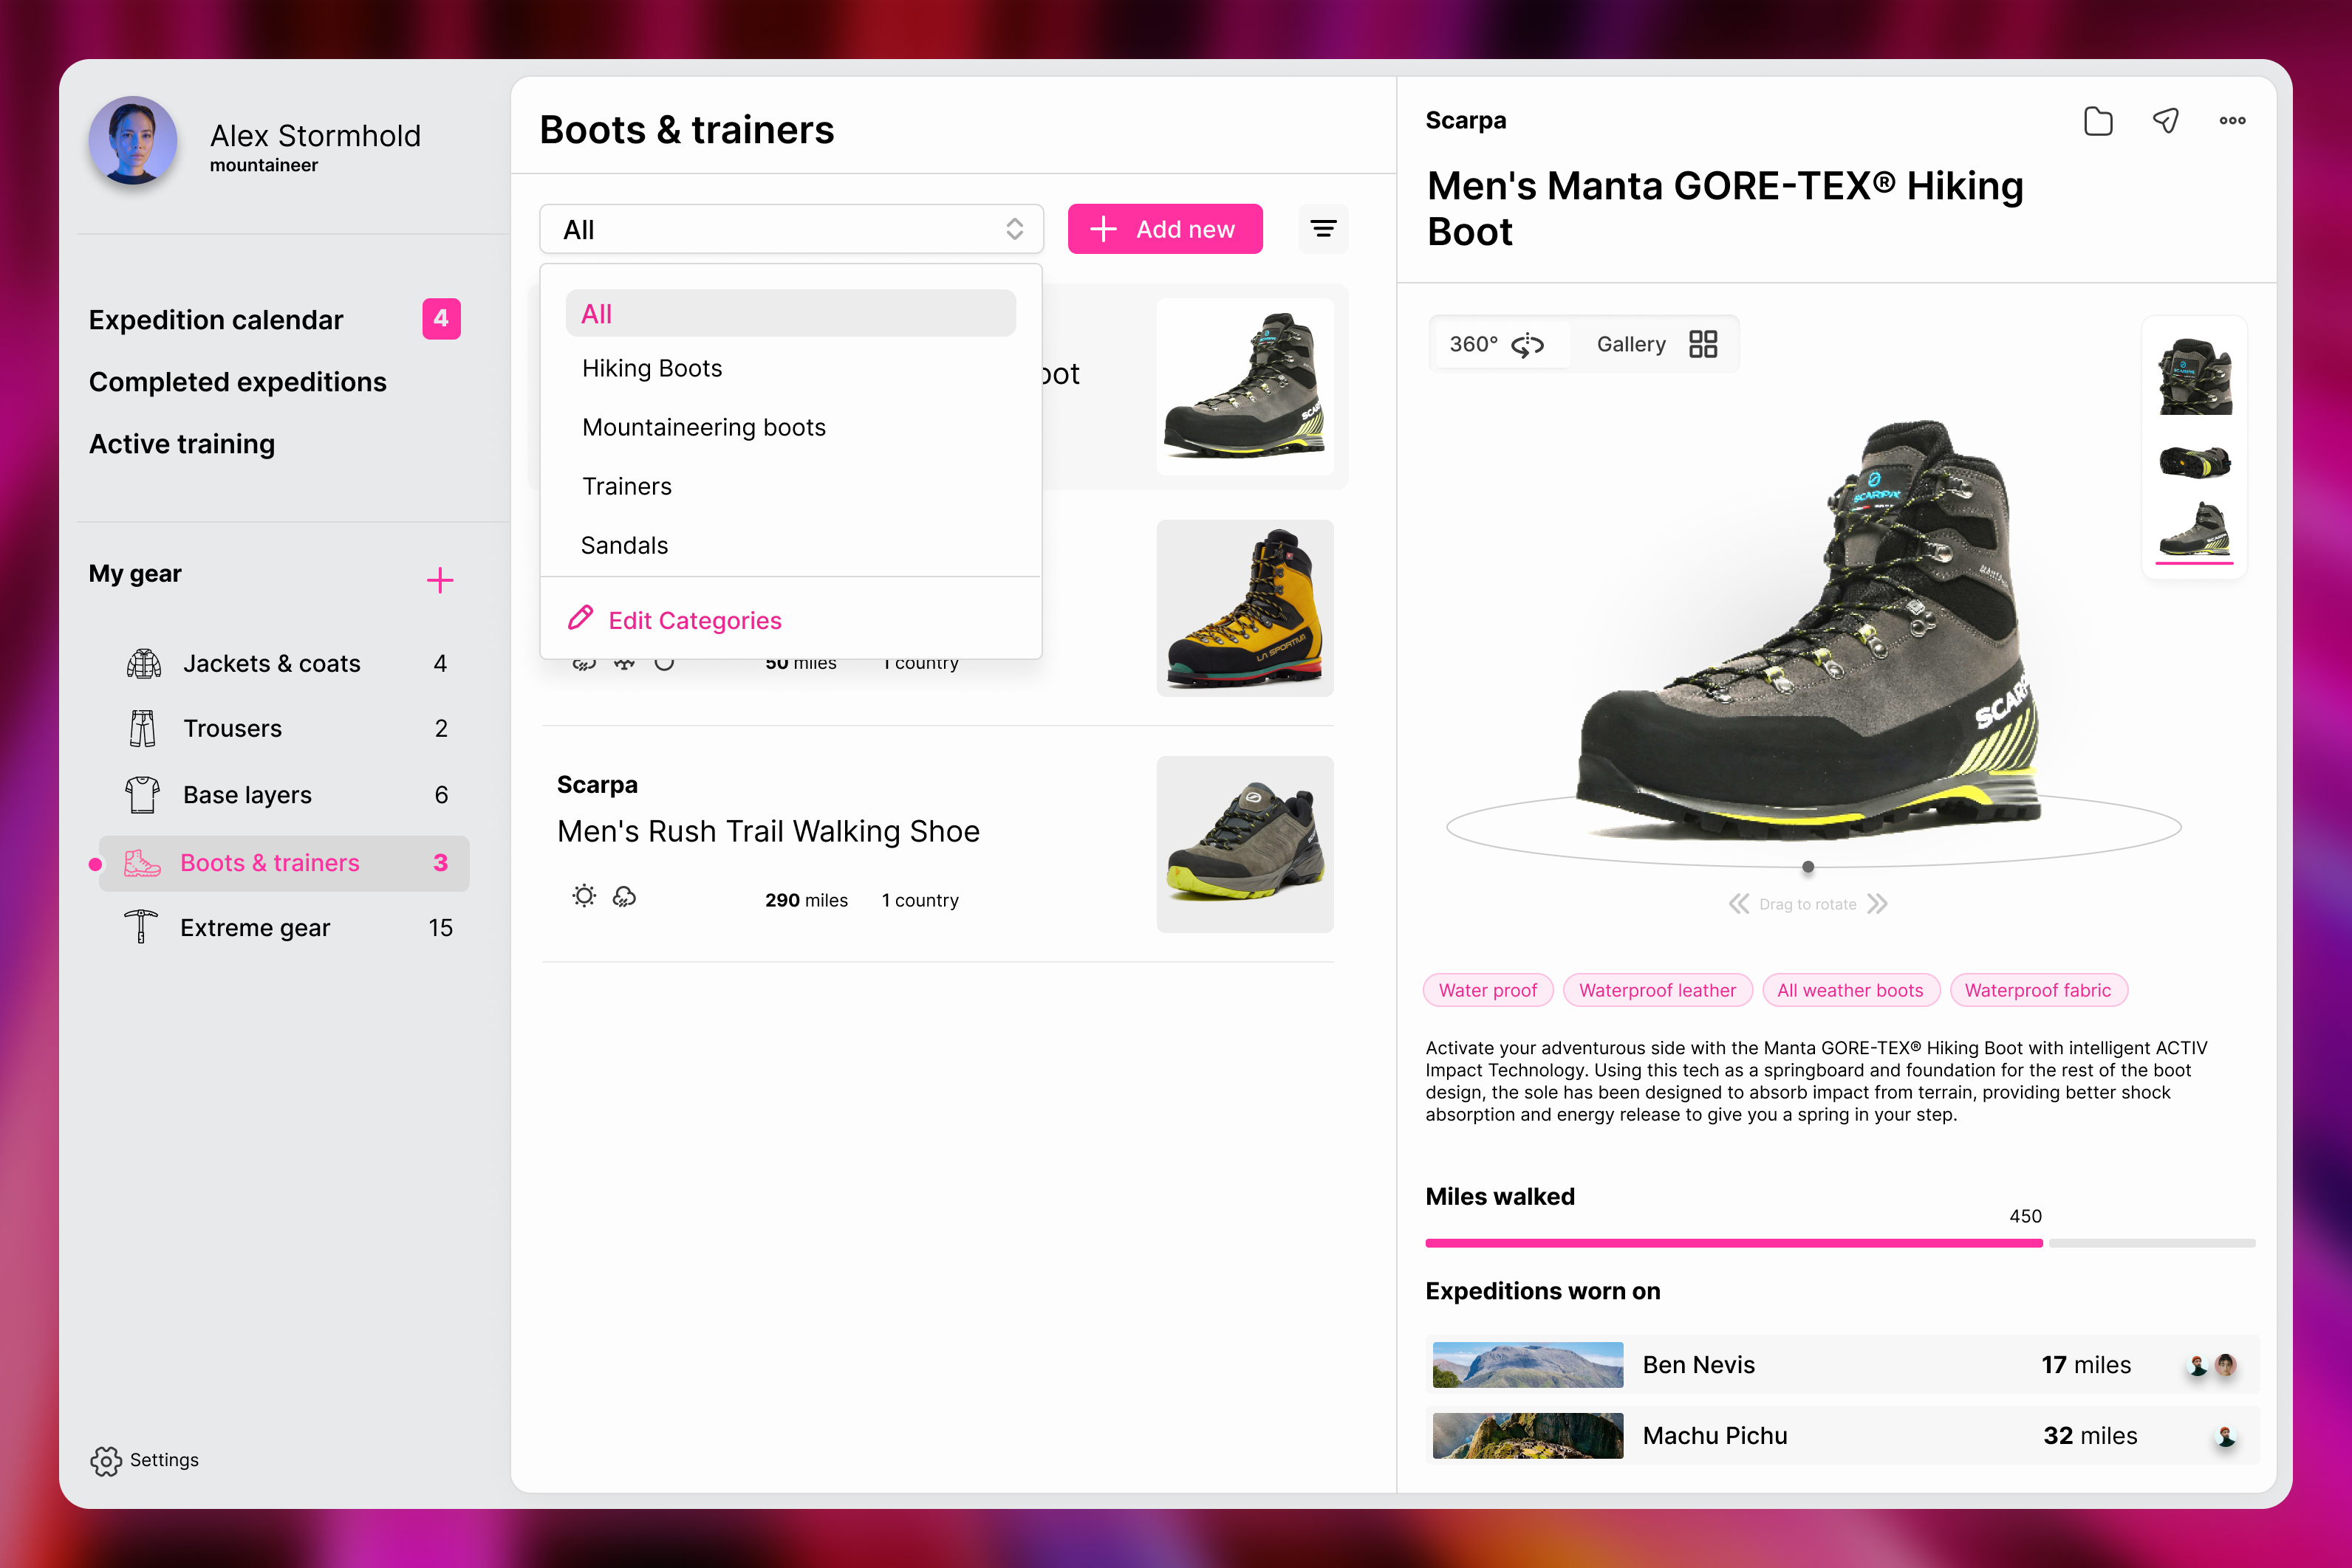Share the boot using the send icon

[x=2165, y=120]
